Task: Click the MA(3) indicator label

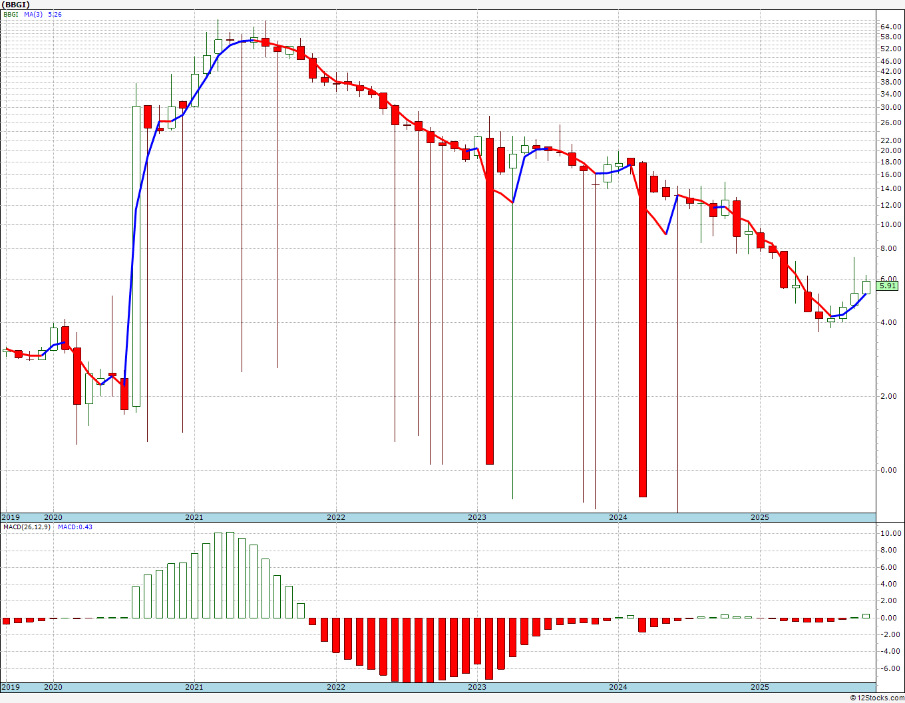Action: click(33, 14)
